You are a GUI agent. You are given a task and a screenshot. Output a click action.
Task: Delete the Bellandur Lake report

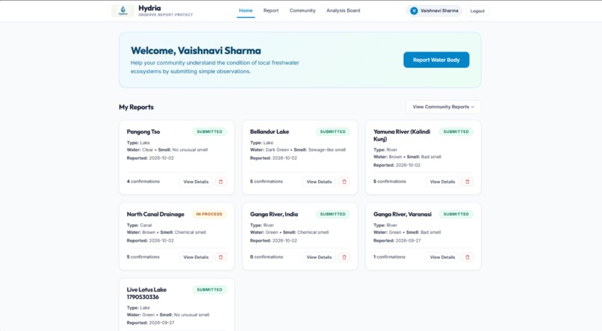tap(344, 182)
